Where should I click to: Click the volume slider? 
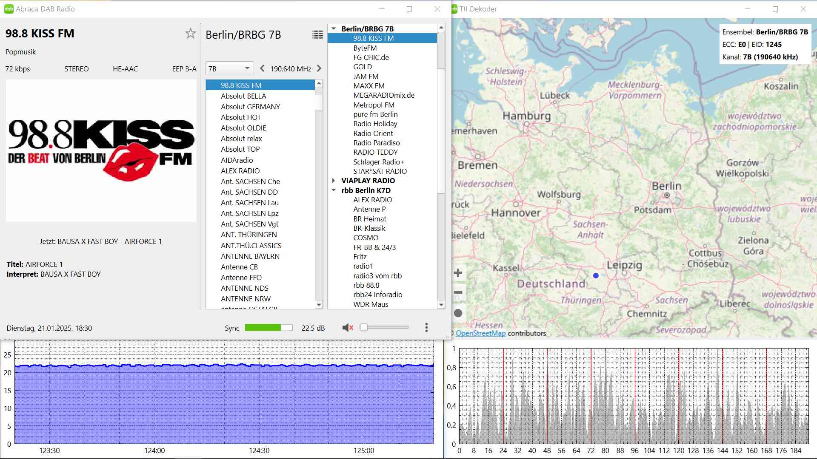(x=385, y=327)
